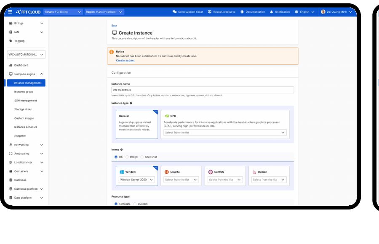Image resolution: width=379 pixels, height=244 pixels.
Task: Open the Debian version dropdown
Action: coord(269,180)
